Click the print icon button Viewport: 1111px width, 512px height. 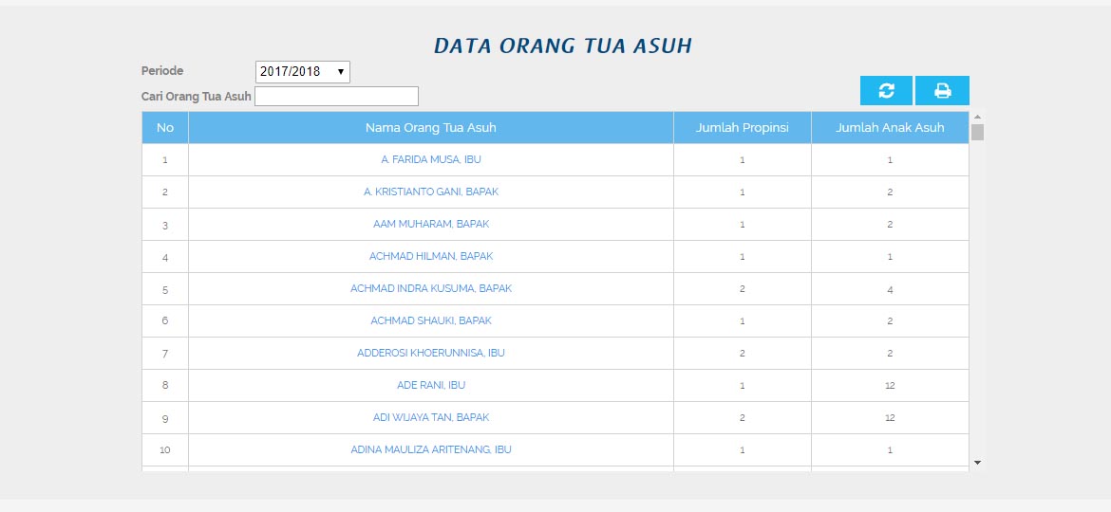click(x=942, y=91)
